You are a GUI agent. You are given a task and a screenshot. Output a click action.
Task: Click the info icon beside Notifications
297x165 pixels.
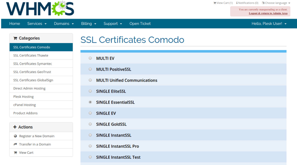[237, 3]
